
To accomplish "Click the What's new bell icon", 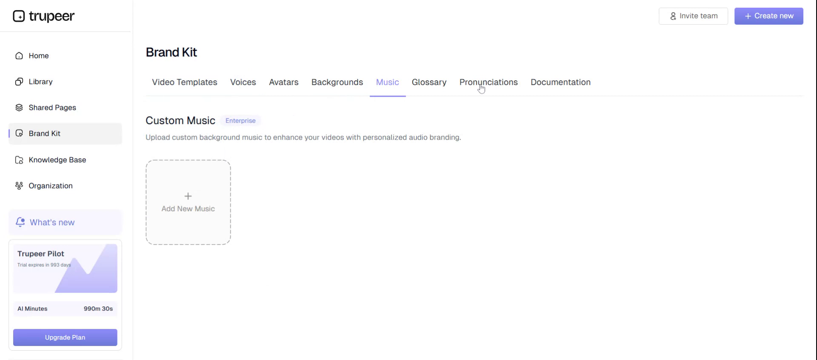I will click(x=20, y=222).
